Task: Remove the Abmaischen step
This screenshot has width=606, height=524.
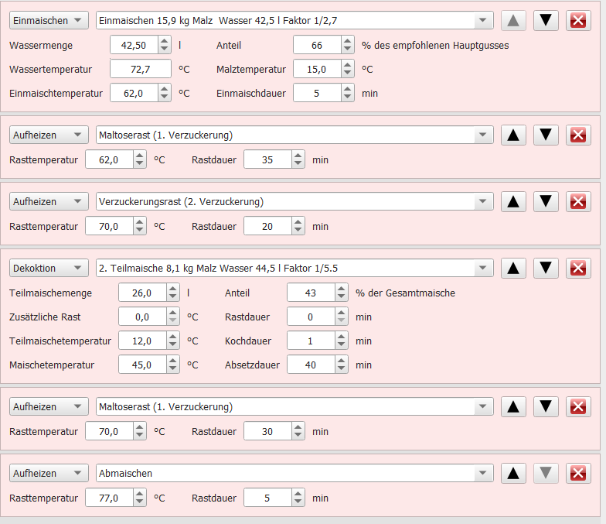Action: [x=578, y=474]
